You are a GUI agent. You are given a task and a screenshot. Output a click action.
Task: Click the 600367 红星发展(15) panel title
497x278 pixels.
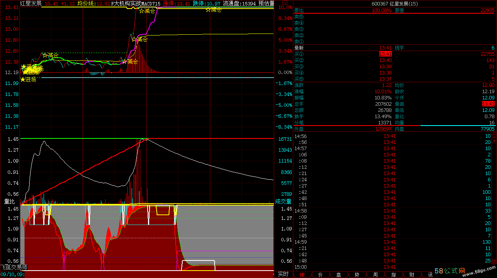click(x=395, y=4)
